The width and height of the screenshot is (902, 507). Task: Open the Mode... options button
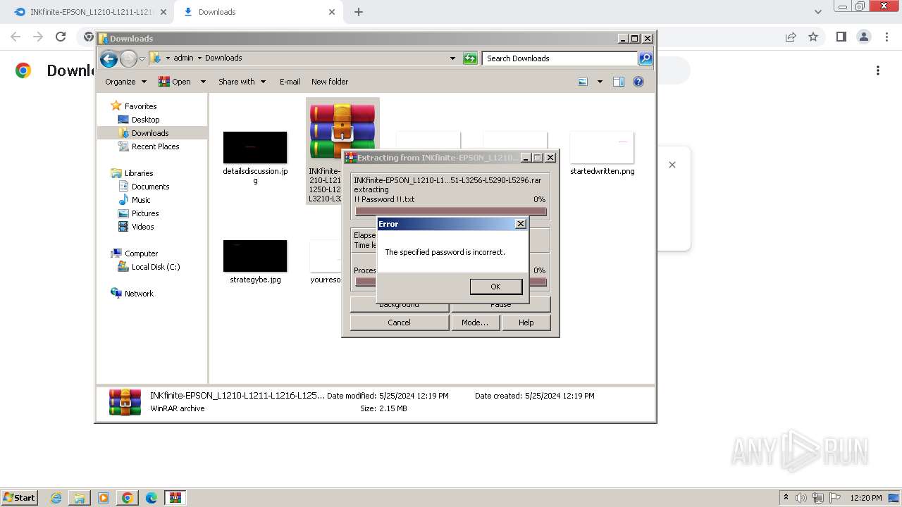point(475,323)
